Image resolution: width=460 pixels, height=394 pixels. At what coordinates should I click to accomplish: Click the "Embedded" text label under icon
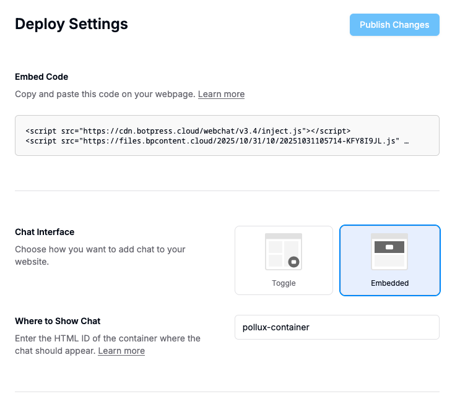click(x=389, y=283)
